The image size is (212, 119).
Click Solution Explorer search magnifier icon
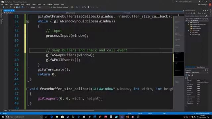point(206,16)
